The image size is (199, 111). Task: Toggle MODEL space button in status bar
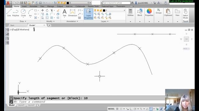(111, 109)
